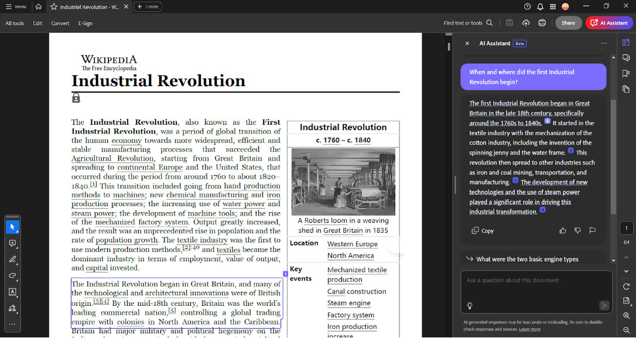636x338 pixels.
Task: Star the Industrial Revolution tab
Action: (x=53, y=6)
